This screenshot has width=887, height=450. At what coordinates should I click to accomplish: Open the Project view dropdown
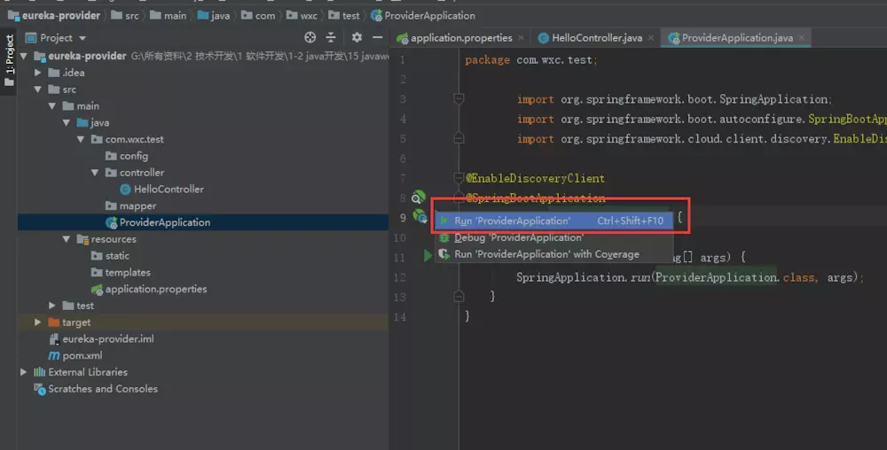coord(82,38)
